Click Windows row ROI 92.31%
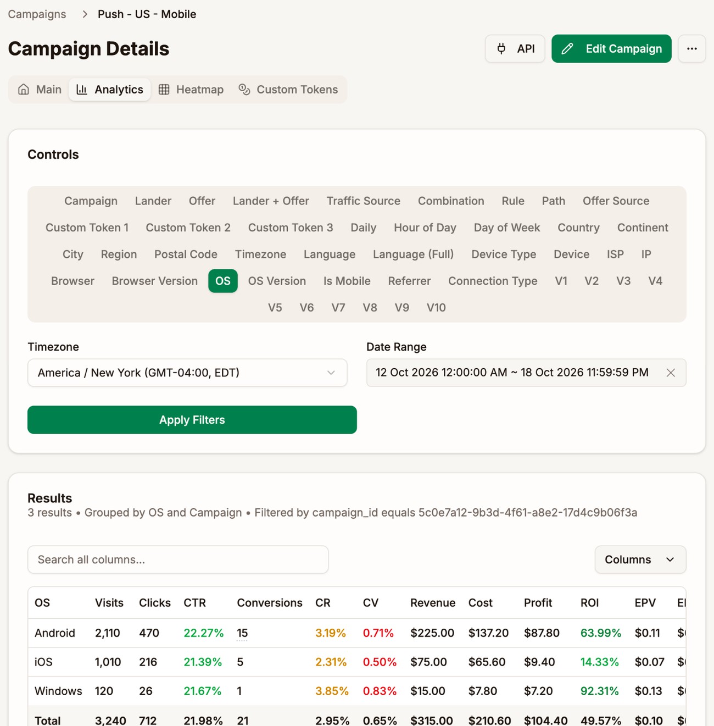 [x=600, y=691]
